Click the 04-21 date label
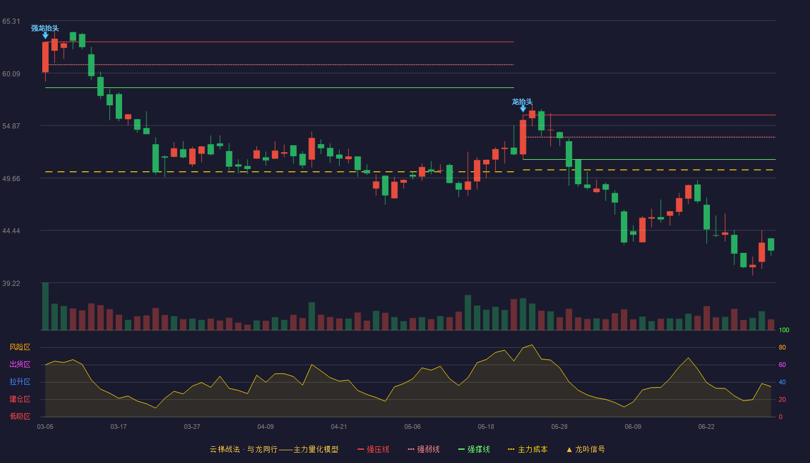This screenshot has height=463, width=810. pos(339,427)
